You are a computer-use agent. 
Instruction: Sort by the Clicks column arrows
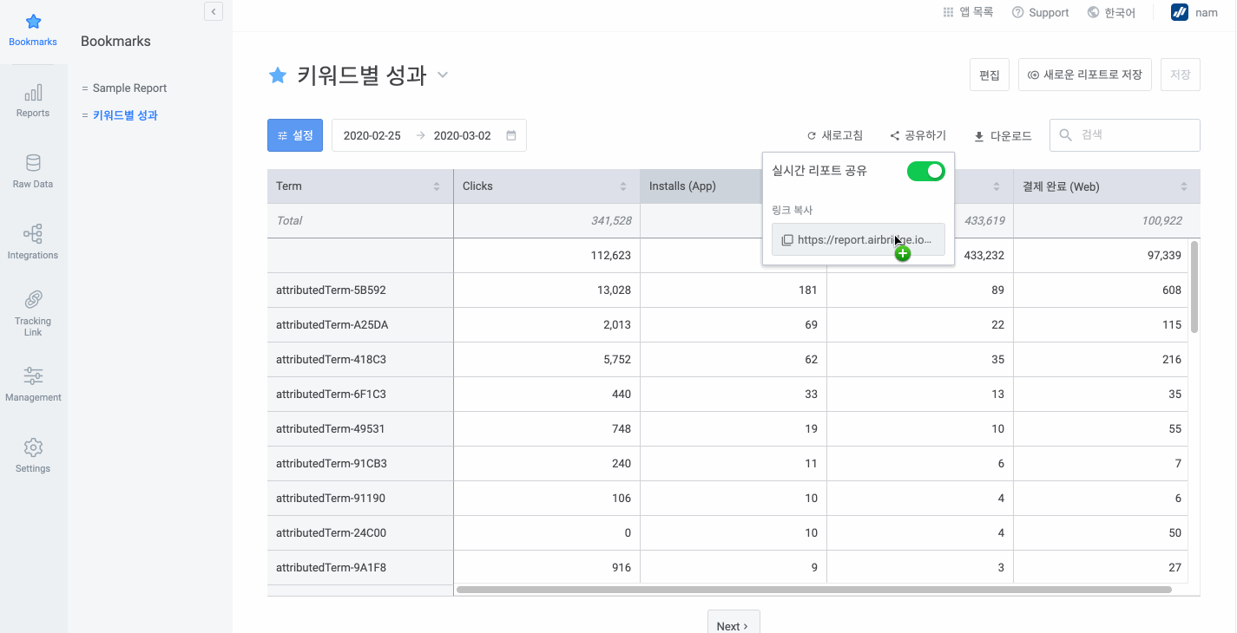tap(623, 186)
